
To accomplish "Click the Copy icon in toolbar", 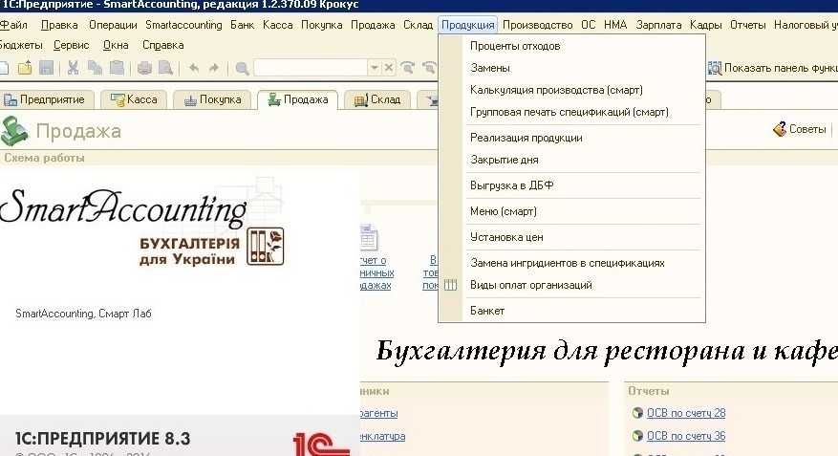I will pyautogui.click(x=95, y=68).
